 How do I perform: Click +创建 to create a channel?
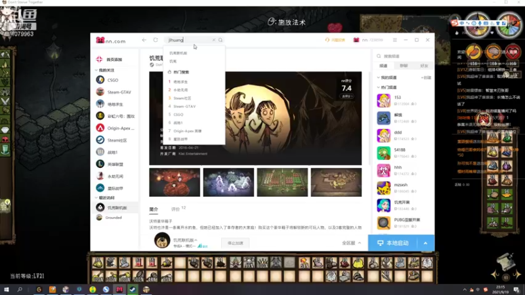(x=426, y=77)
